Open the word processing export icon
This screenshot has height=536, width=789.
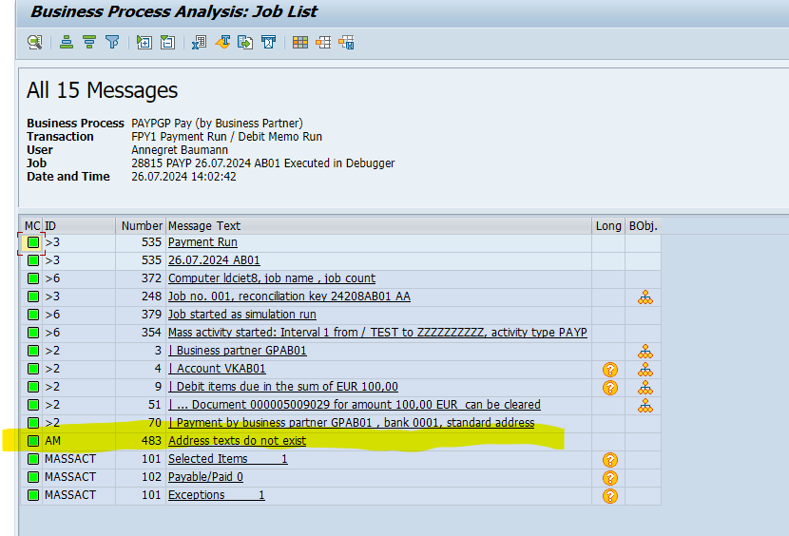[x=222, y=42]
